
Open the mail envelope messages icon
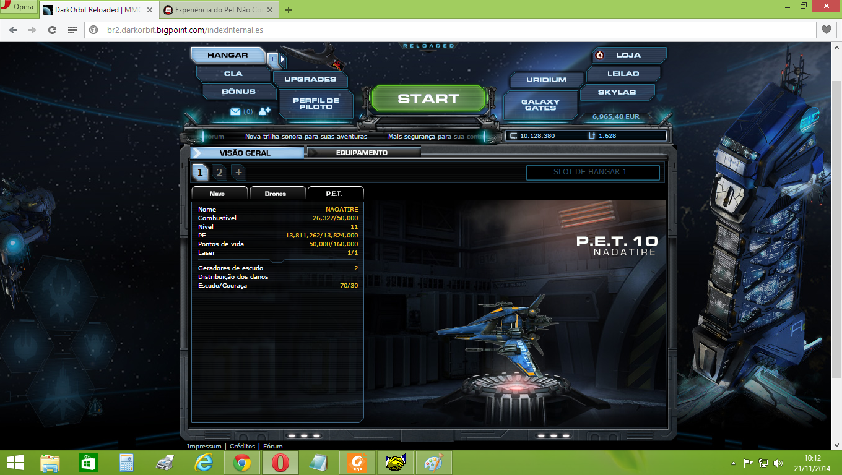[x=235, y=111]
